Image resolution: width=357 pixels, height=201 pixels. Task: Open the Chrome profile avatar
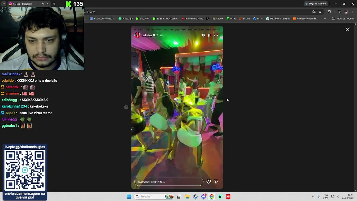coord(346,12)
